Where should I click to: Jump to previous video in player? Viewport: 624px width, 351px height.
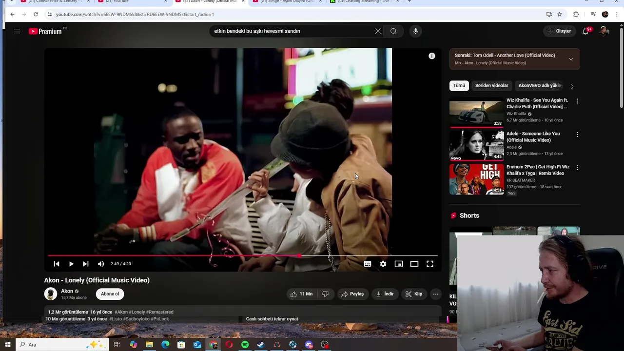pos(57,264)
